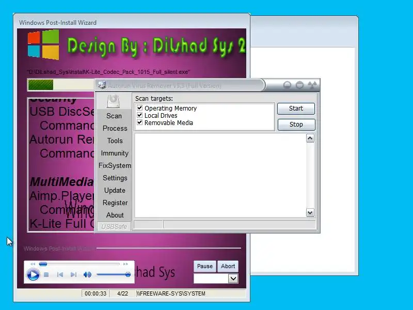The image size is (413, 310).
Task: Click the MultiMedia heading in the install list
Action: click(61, 182)
